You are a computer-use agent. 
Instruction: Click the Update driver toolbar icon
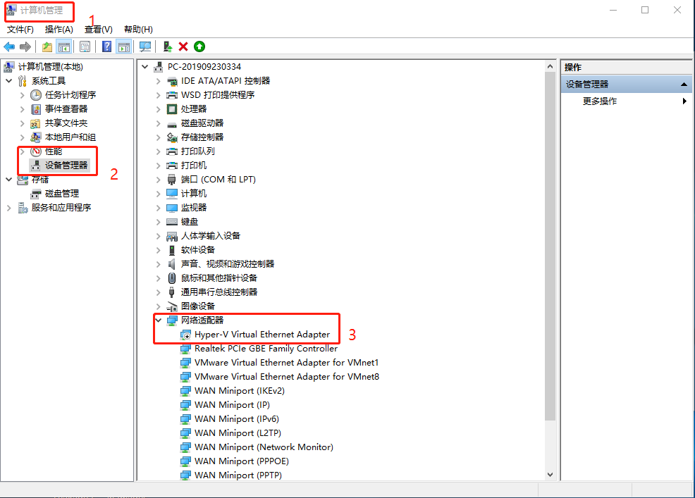pyautogui.click(x=168, y=46)
